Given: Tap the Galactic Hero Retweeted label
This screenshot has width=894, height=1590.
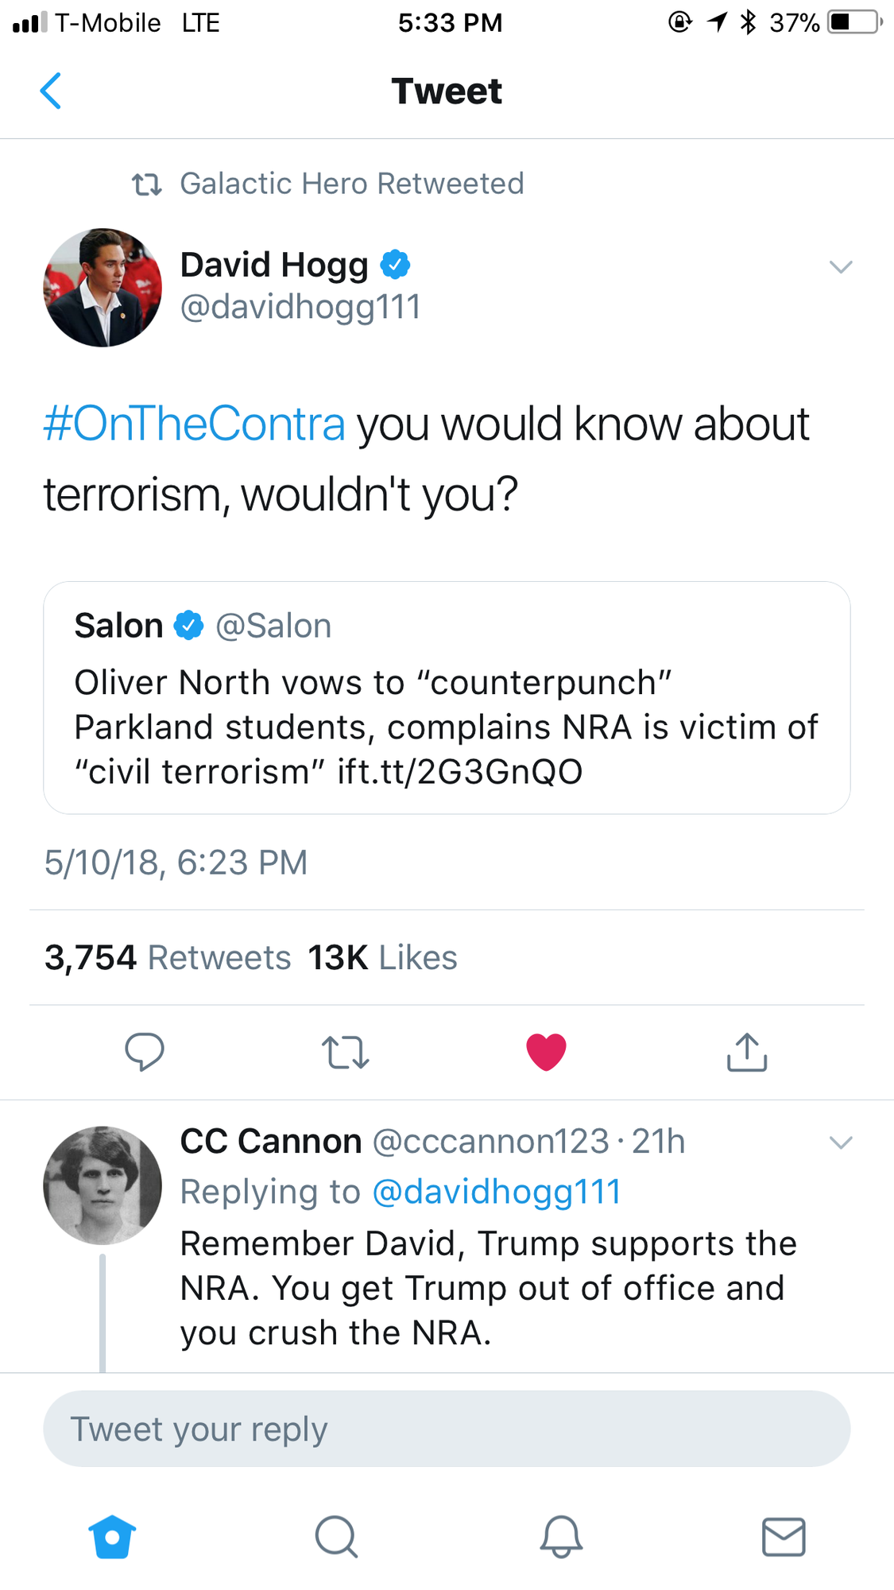Looking at the screenshot, I should click(351, 184).
